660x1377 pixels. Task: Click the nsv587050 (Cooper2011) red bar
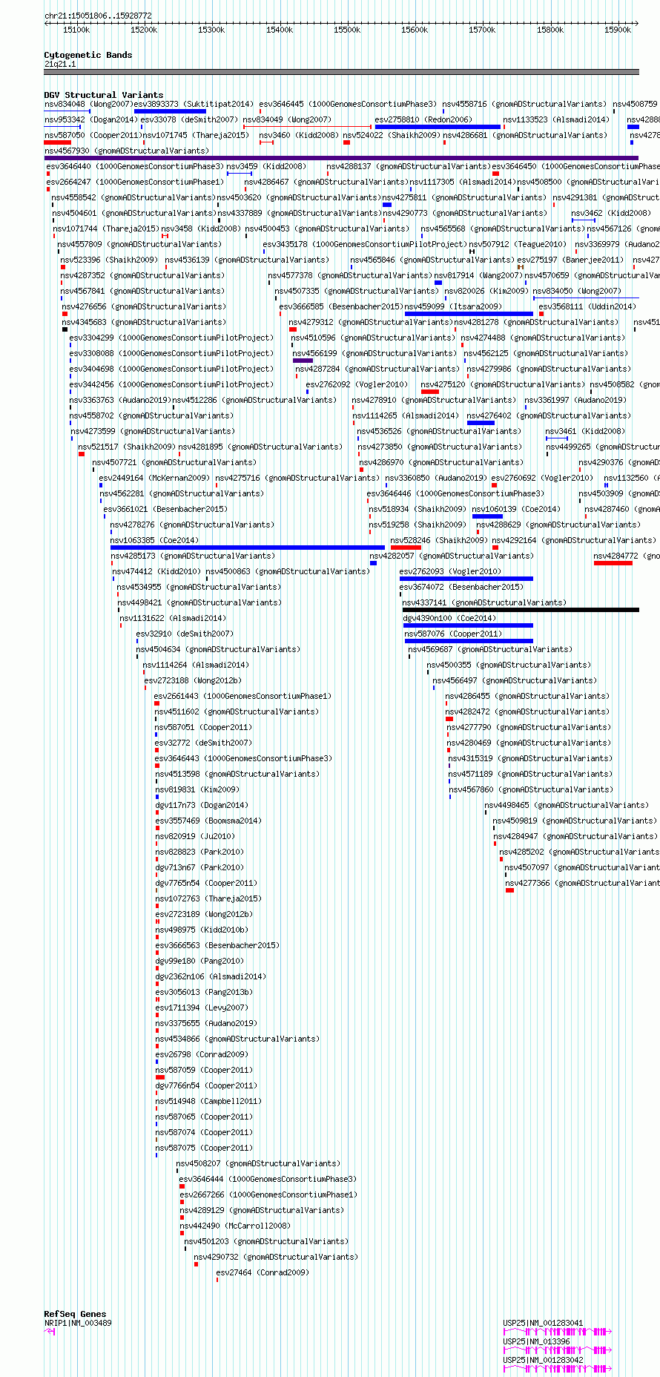[58, 142]
